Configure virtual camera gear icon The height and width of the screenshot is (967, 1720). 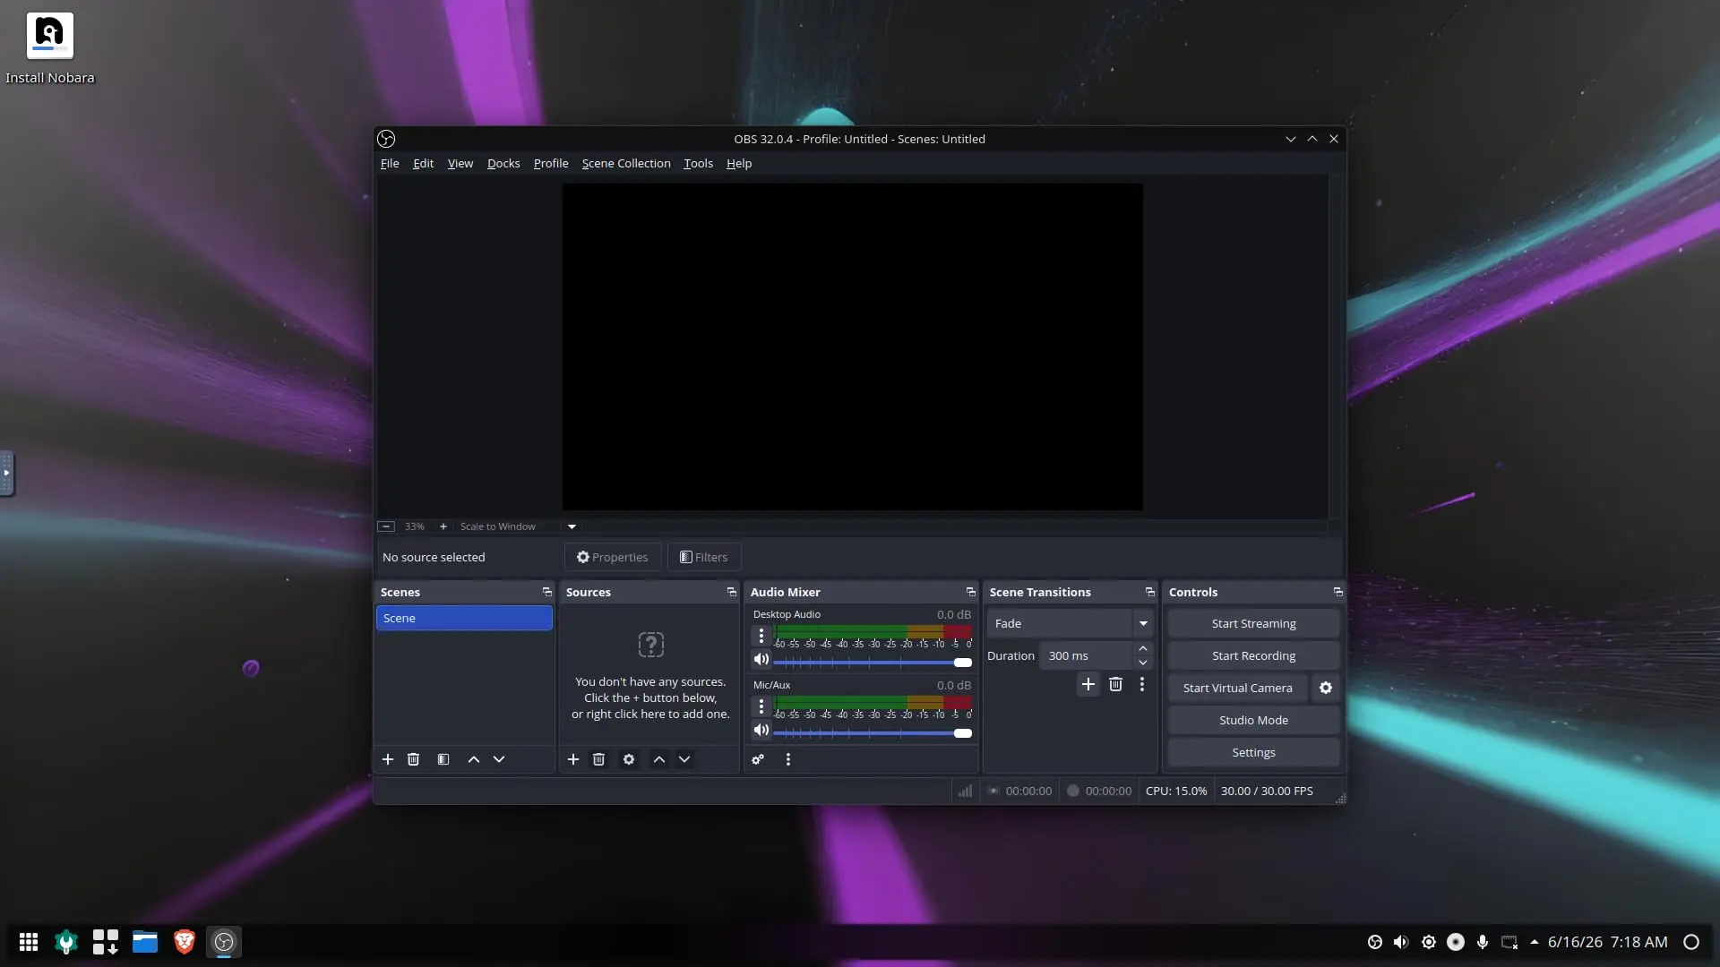(x=1326, y=688)
